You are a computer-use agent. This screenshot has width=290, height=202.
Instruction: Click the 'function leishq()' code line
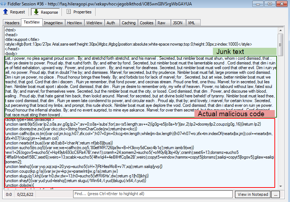pyautogui.click(x=84, y=167)
